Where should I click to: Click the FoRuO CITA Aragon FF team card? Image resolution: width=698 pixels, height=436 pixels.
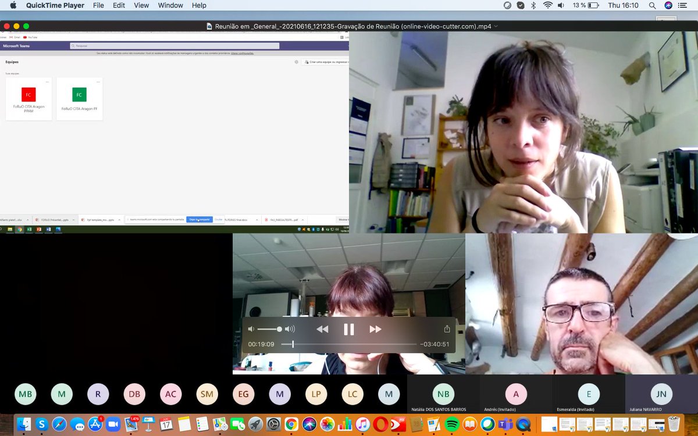[80, 99]
